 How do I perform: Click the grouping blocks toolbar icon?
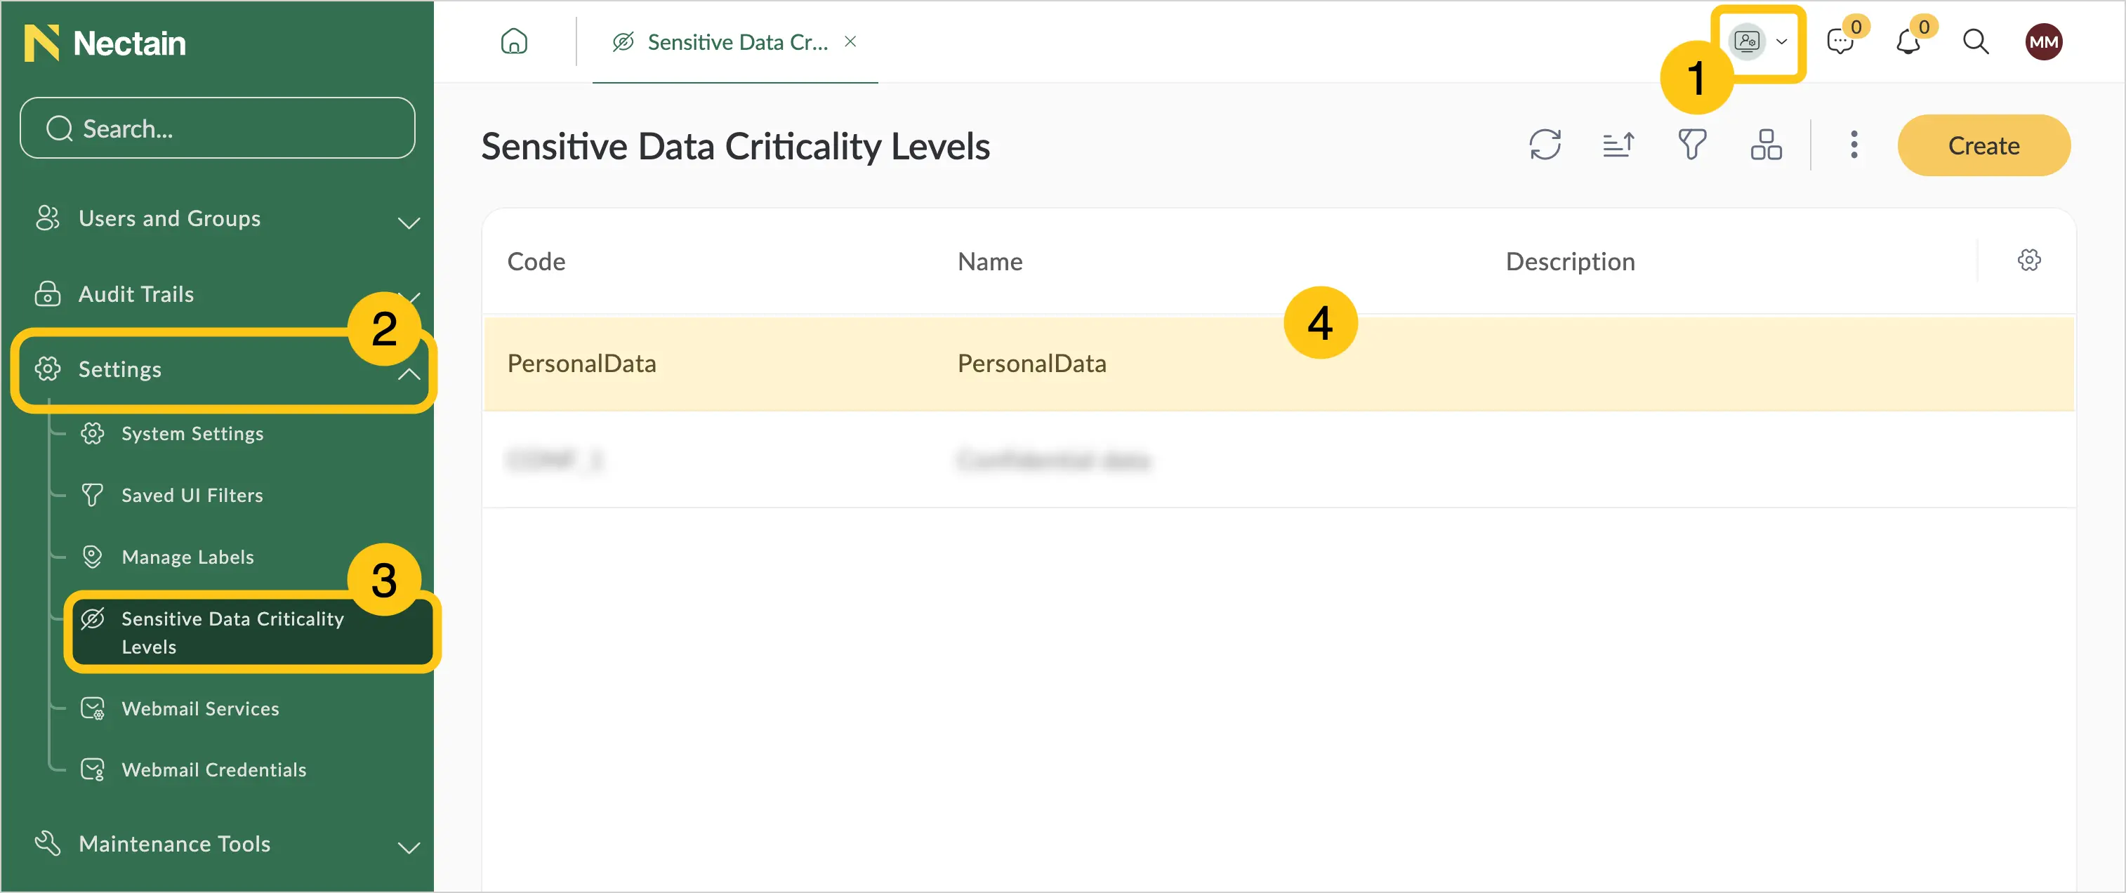click(x=1766, y=145)
